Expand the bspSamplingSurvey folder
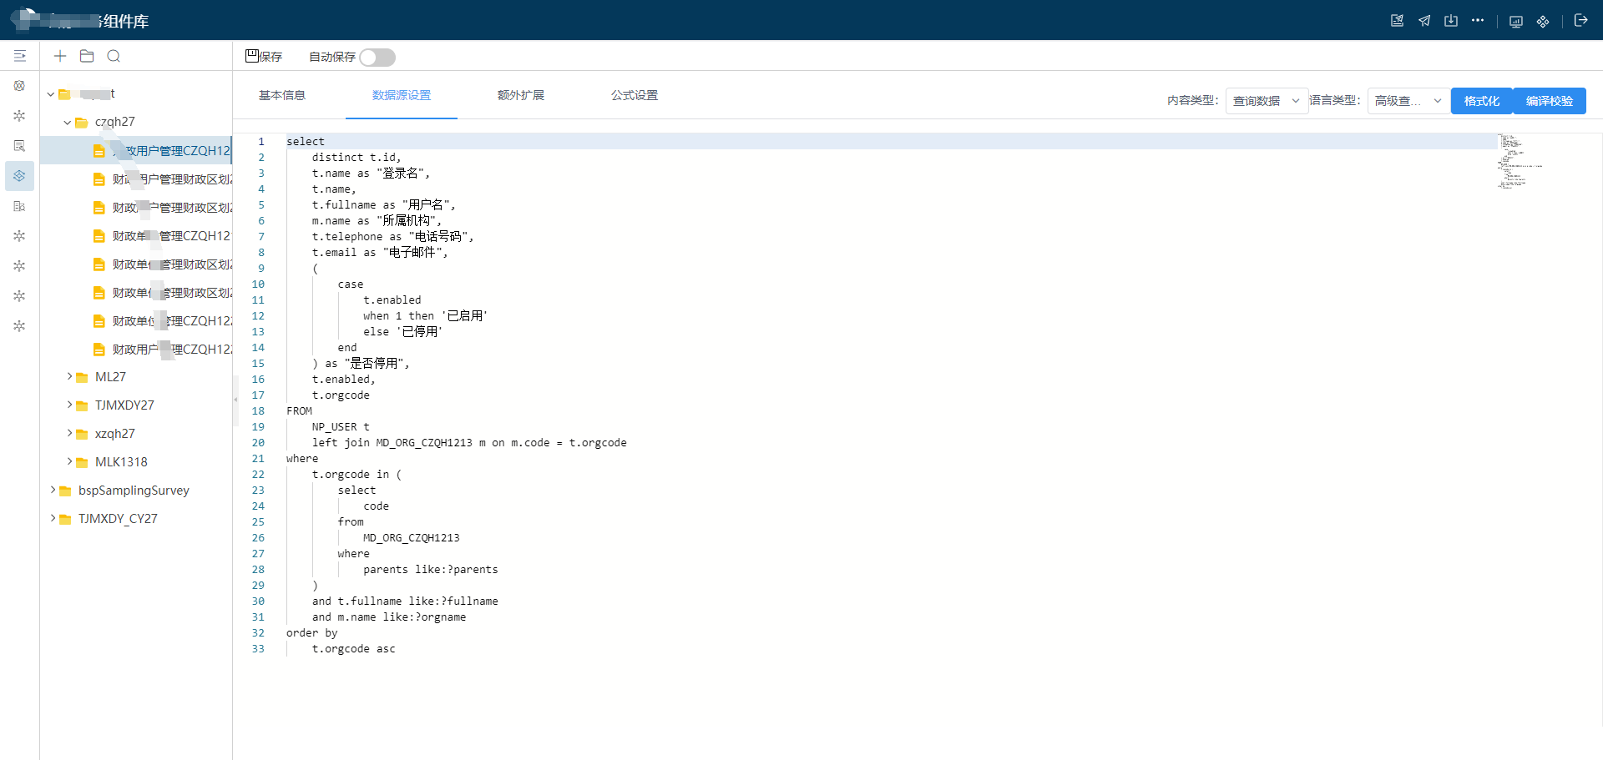This screenshot has width=1603, height=760. tap(53, 491)
